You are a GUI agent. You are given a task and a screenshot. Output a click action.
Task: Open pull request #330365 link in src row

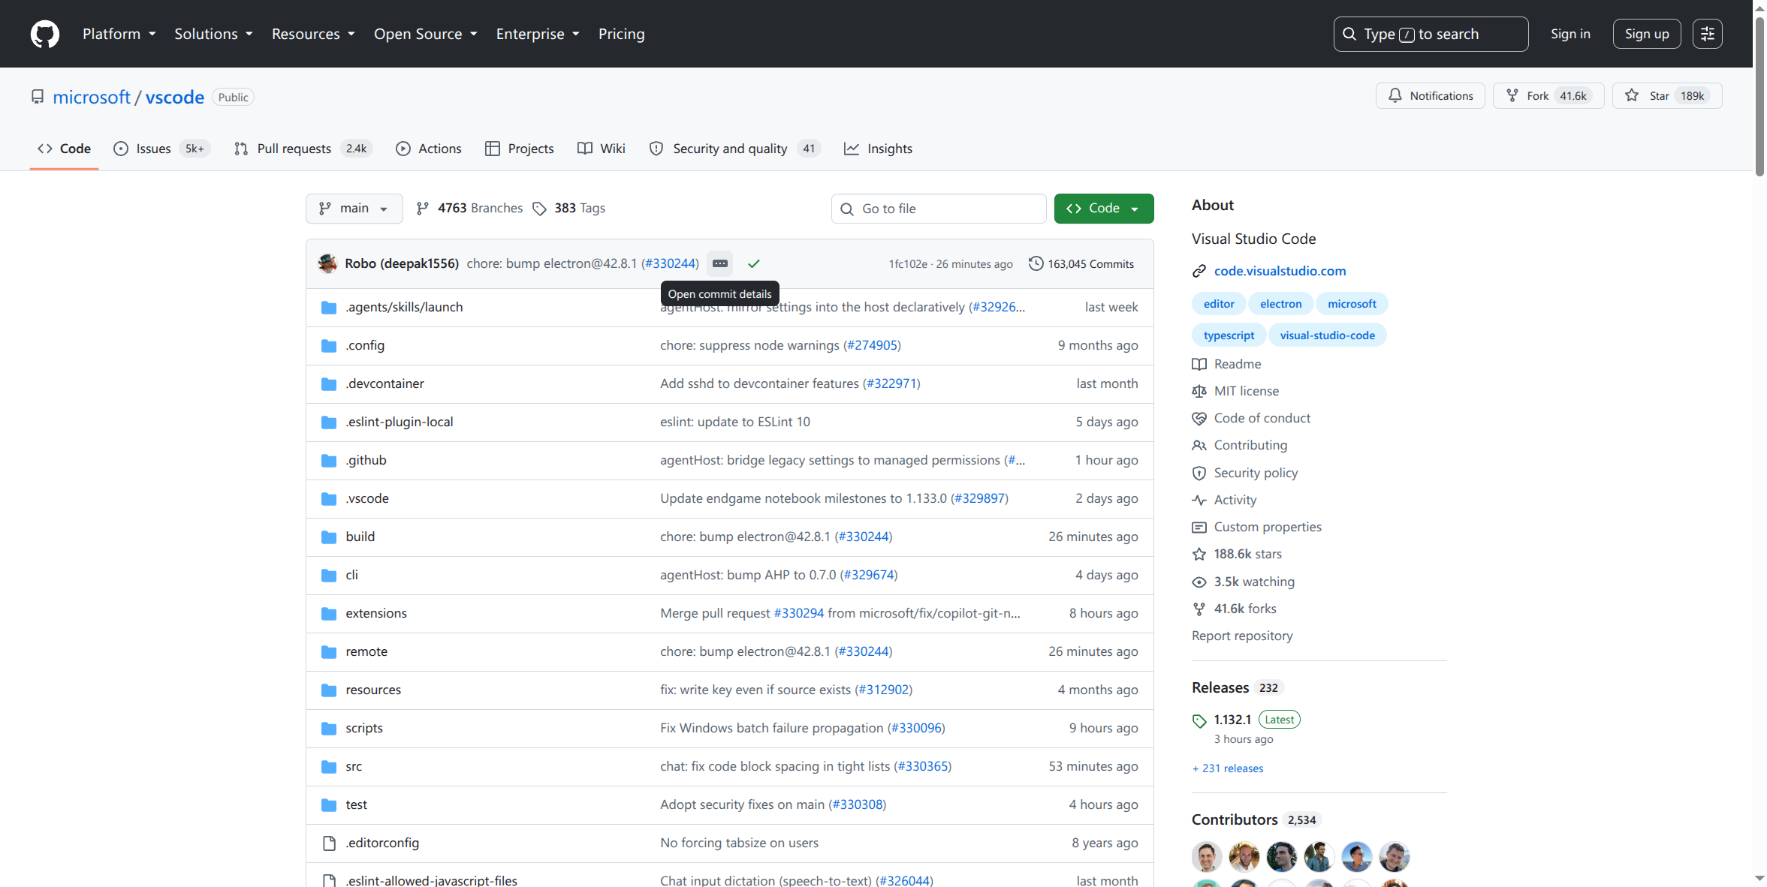(923, 766)
